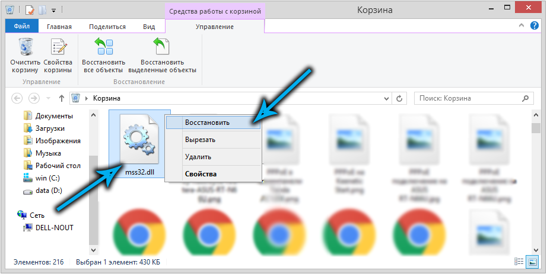Screen dimensions: 547x274
Task: Click file list scroll down arrow
Action: tap(536, 250)
